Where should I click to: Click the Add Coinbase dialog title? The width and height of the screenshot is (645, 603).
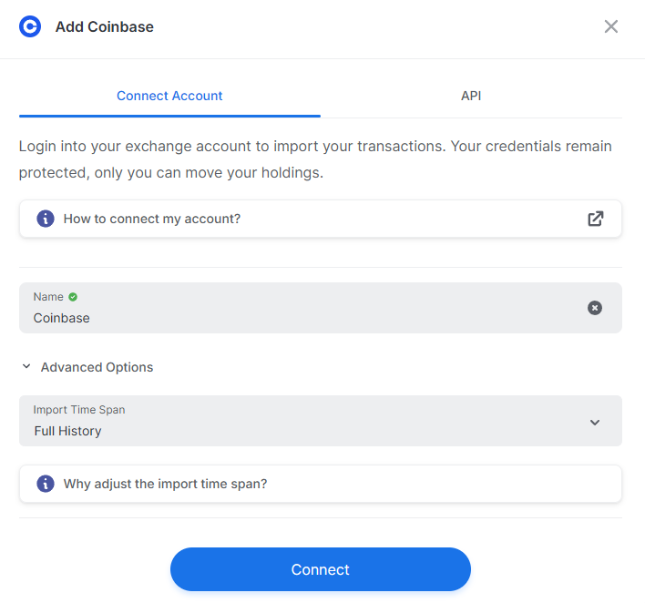pyautogui.click(x=105, y=26)
